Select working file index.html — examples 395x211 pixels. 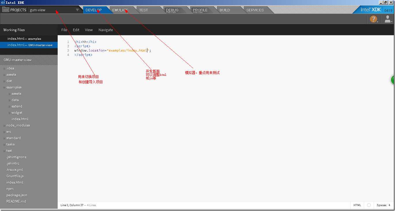(29, 39)
